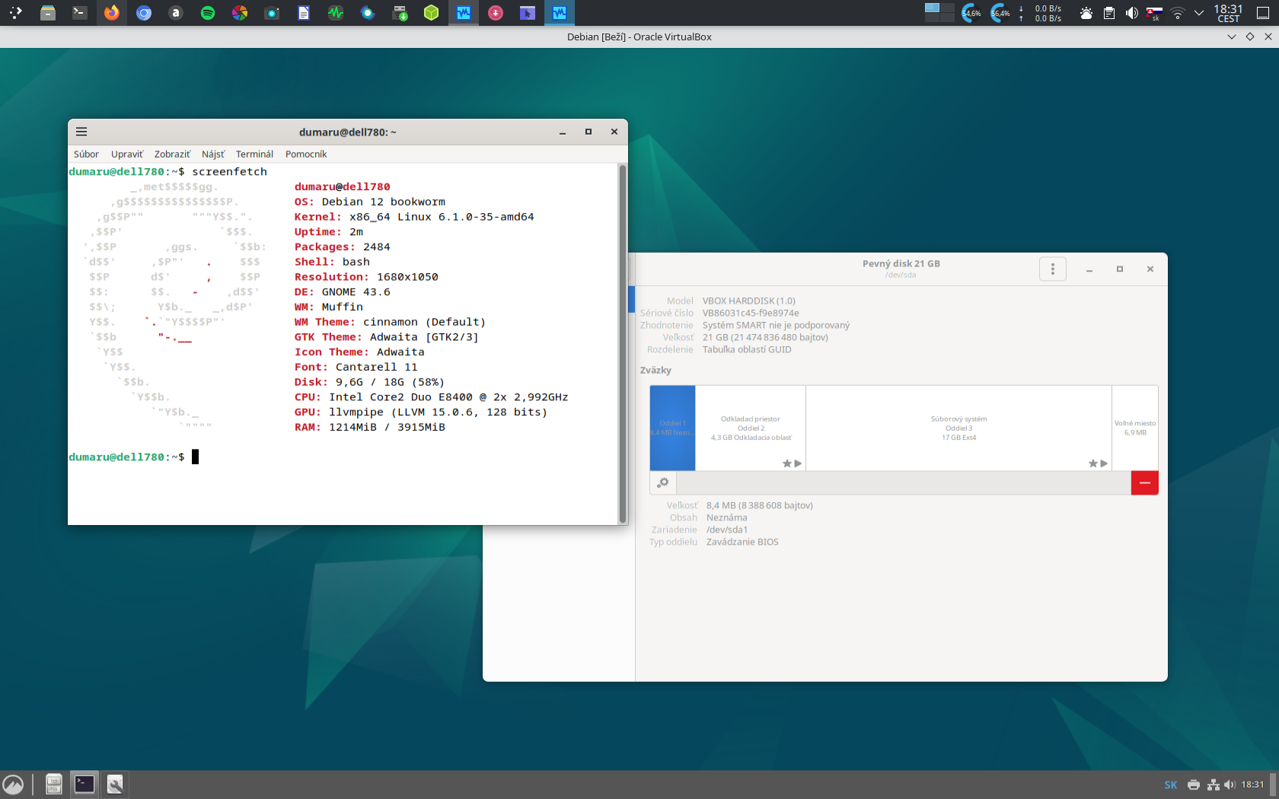Image resolution: width=1279 pixels, height=799 pixels.
Task: Click the show desktop button in top panel
Action: pyautogui.click(x=1263, y=13)
